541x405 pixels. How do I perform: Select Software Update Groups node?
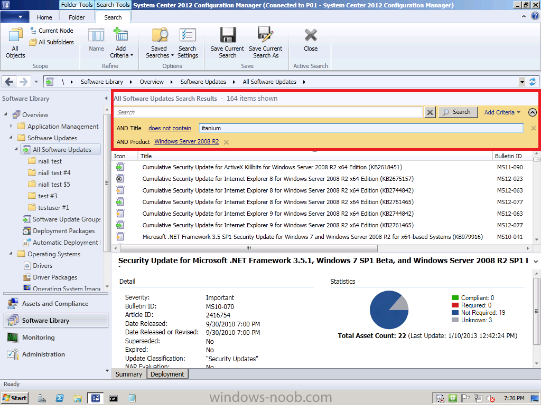click(x=61, y=219)
